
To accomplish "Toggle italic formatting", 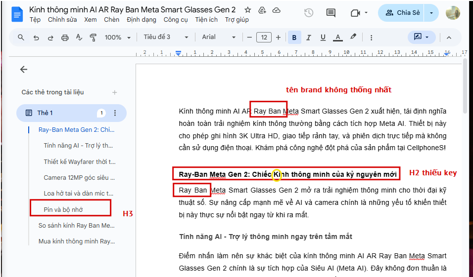I will tap(309, 38).
